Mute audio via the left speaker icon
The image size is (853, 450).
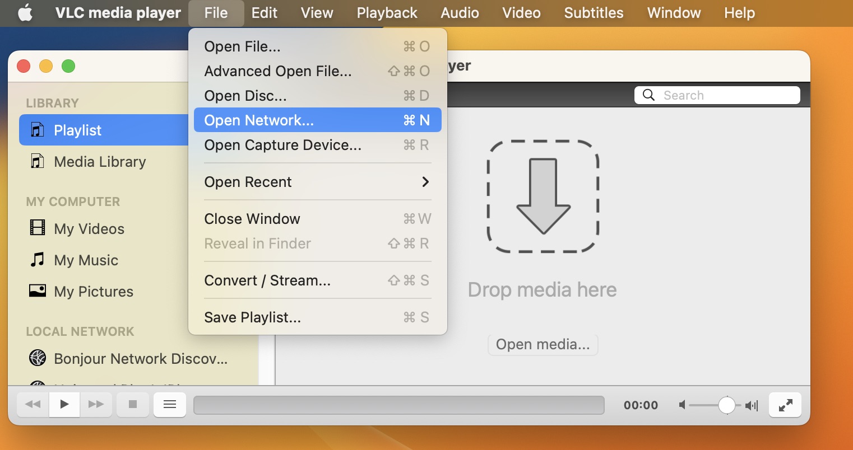[682, 405]
